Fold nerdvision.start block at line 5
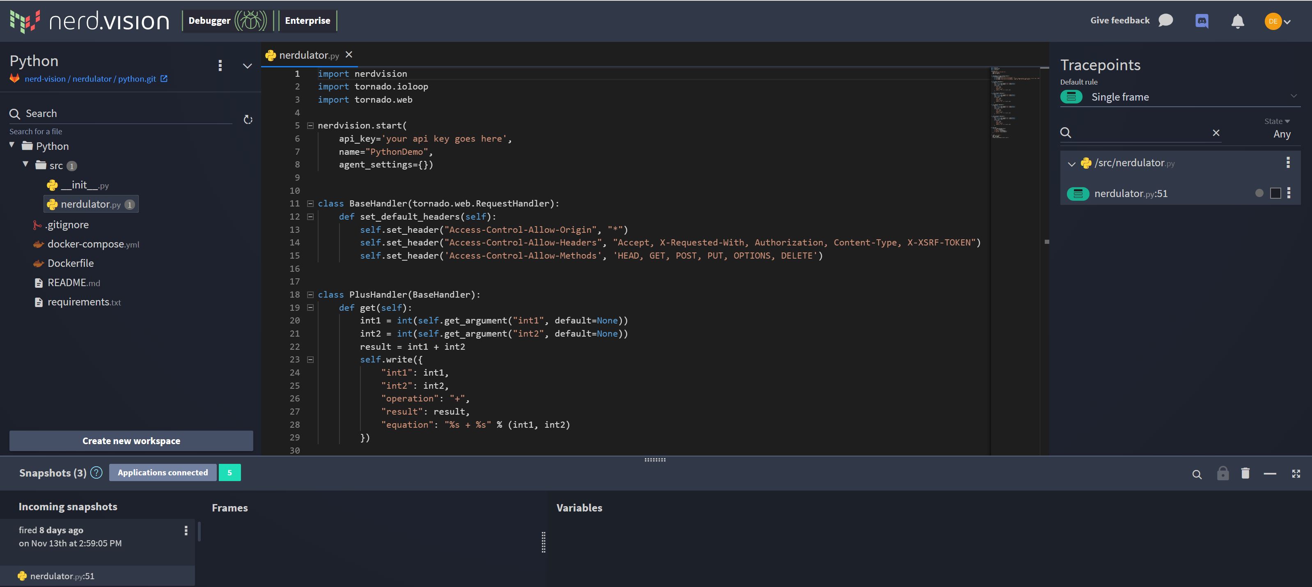Viewport: 1312px width, 587px height. (310, 125)
